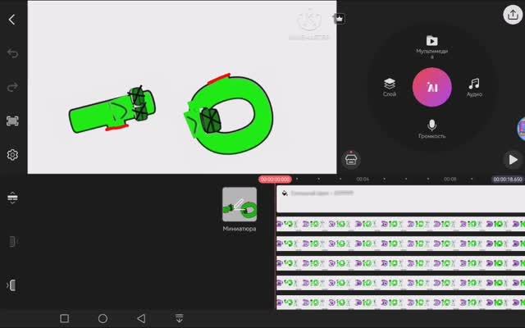The height and width of the screenshot is (328, 525).
Task: Hide the navigation bar with down-arrow icon
Action: pos(180,318)
